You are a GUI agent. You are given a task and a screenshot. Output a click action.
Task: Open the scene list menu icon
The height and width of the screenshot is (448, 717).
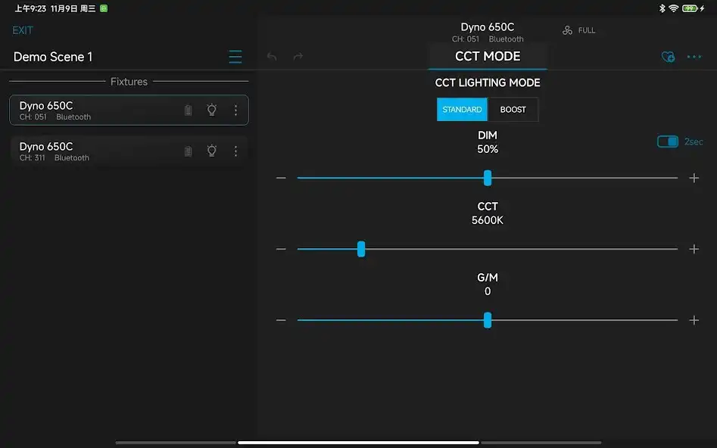click(235, 57)
